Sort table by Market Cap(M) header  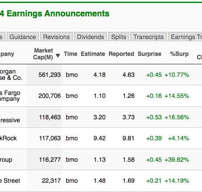[x=43, y=54]
